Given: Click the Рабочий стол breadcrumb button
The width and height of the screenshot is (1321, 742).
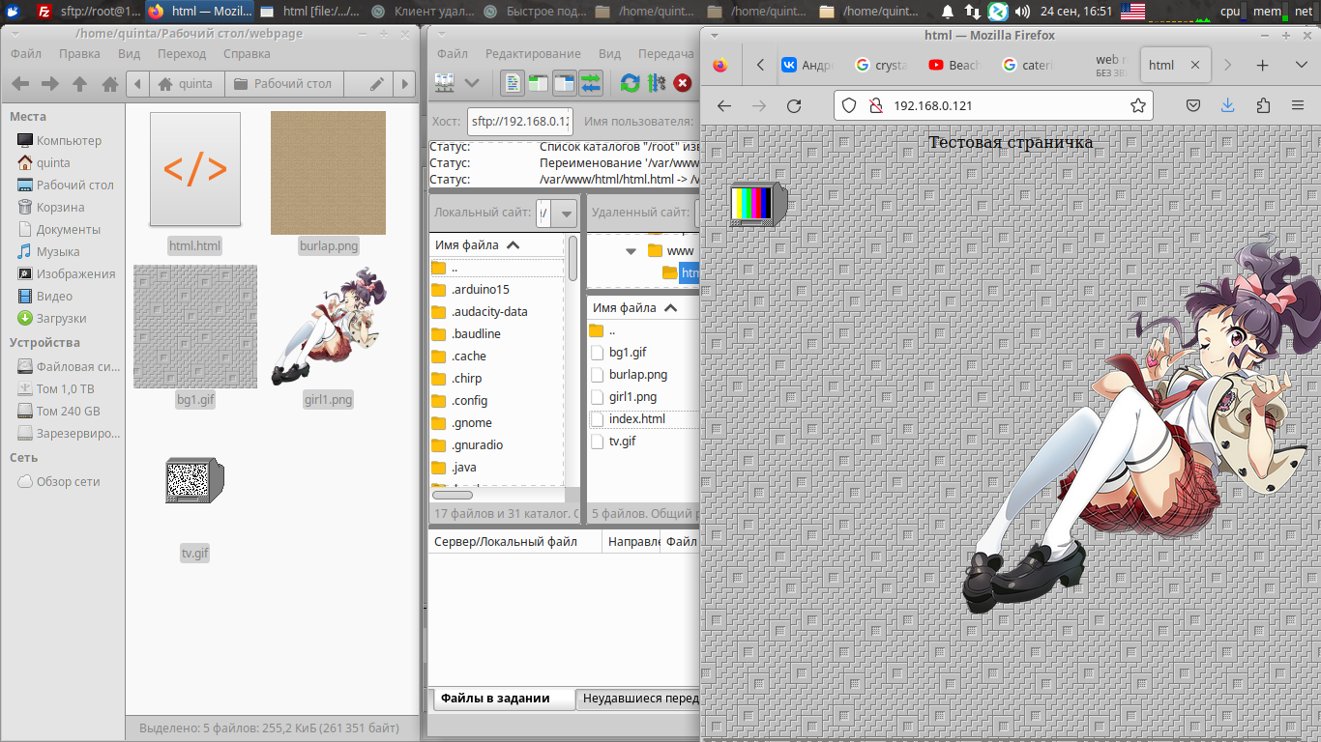Looking at the screenshot, I should click(281, 84).
